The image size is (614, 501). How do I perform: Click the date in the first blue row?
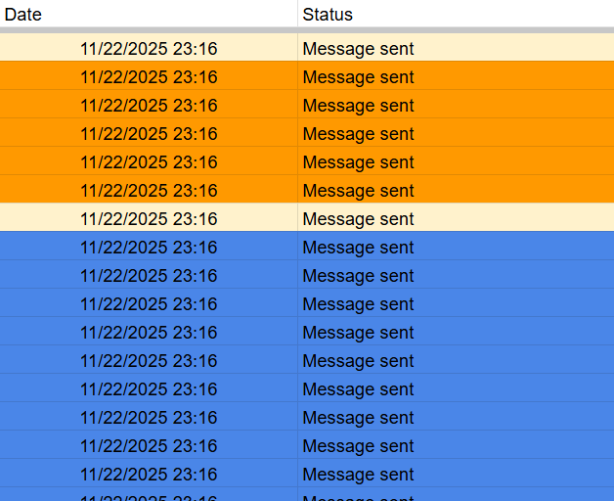click(x=149, y=248)
